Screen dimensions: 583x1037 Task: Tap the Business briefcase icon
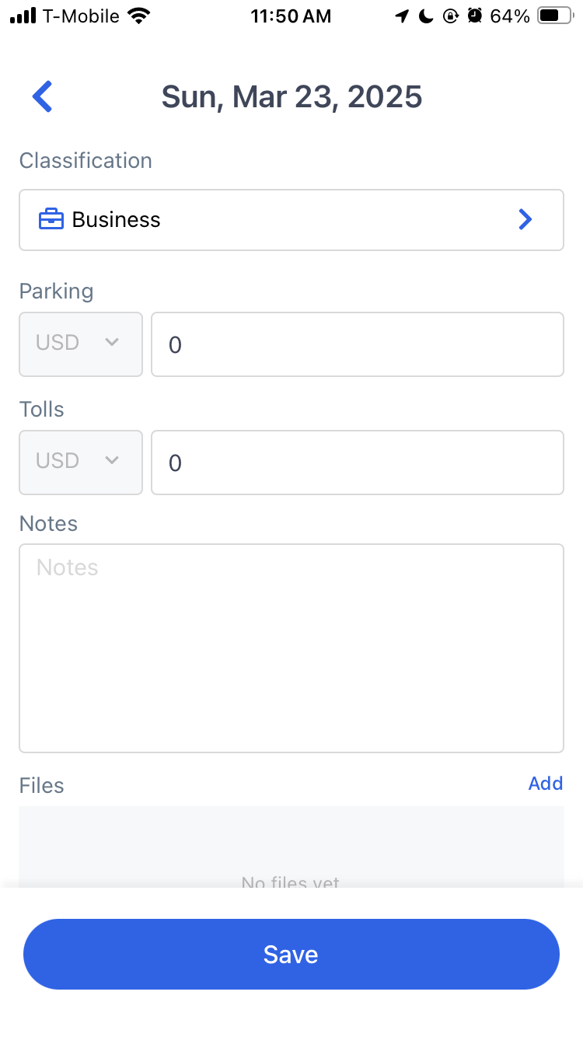tap(51, 220)
